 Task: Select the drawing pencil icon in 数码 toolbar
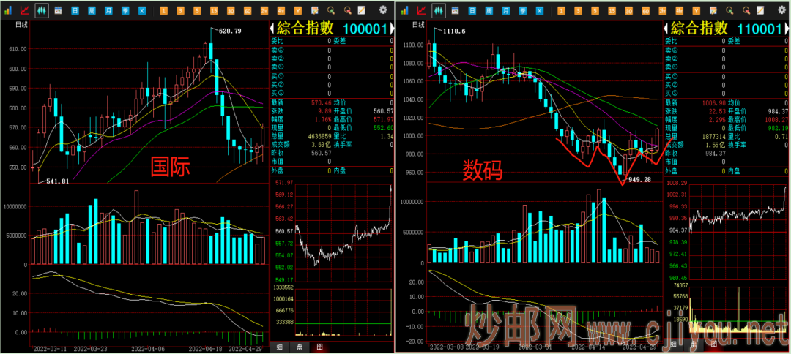[x=760, y=11]
